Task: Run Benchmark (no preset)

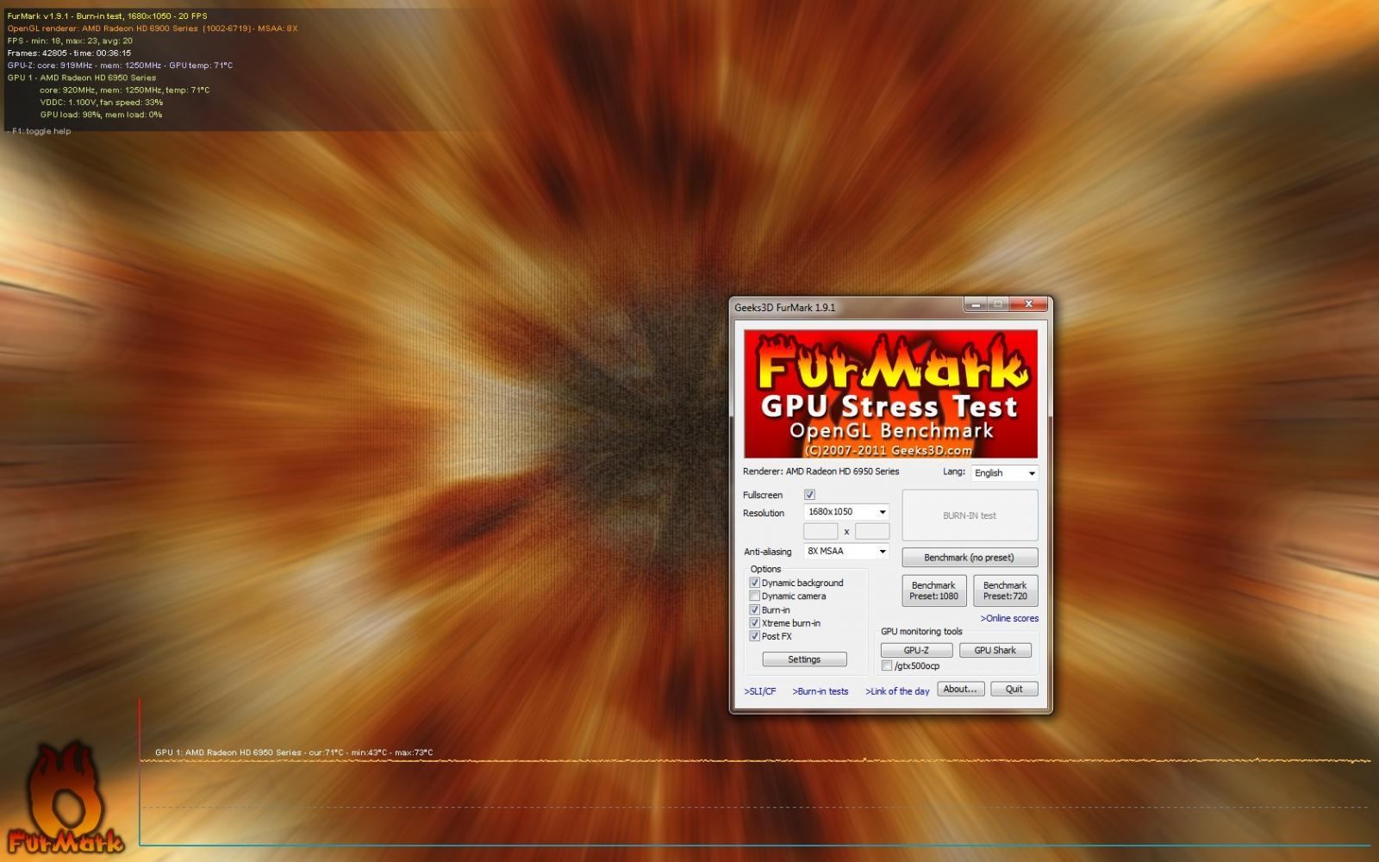Action: (970, 558)
